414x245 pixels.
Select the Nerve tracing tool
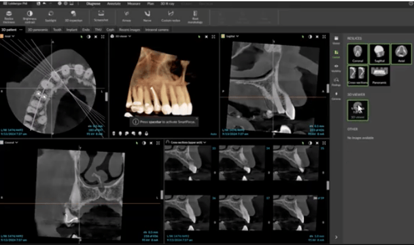(147, 16)
